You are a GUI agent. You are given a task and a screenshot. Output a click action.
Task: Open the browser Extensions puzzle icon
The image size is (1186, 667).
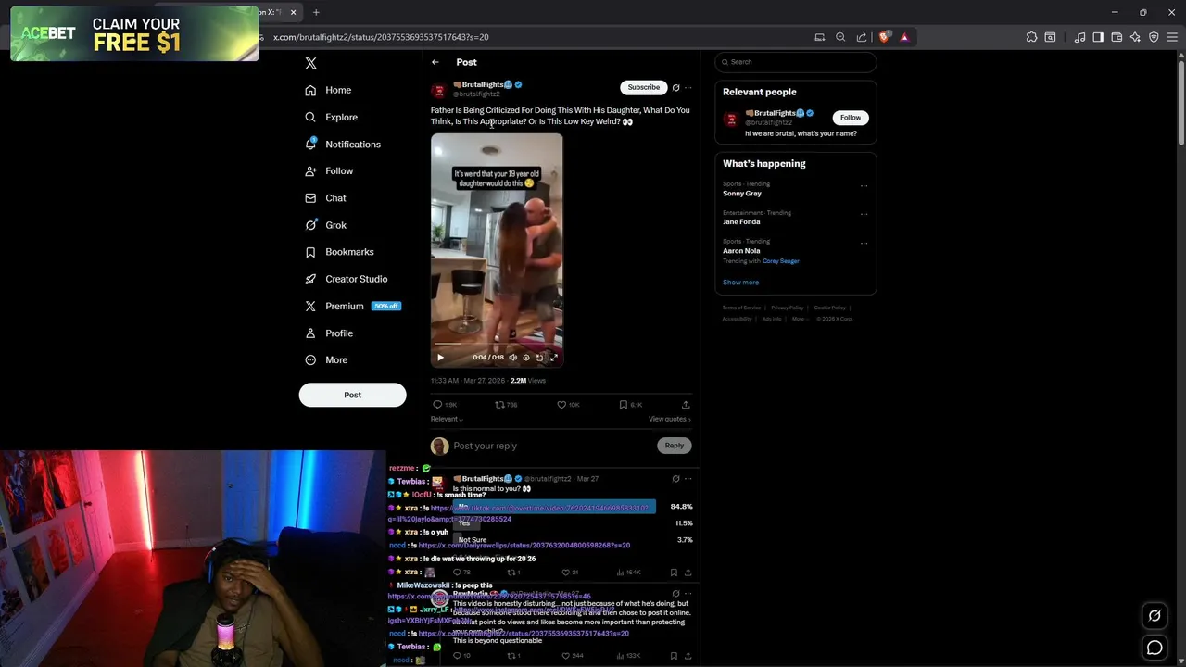pos(1031,37)
